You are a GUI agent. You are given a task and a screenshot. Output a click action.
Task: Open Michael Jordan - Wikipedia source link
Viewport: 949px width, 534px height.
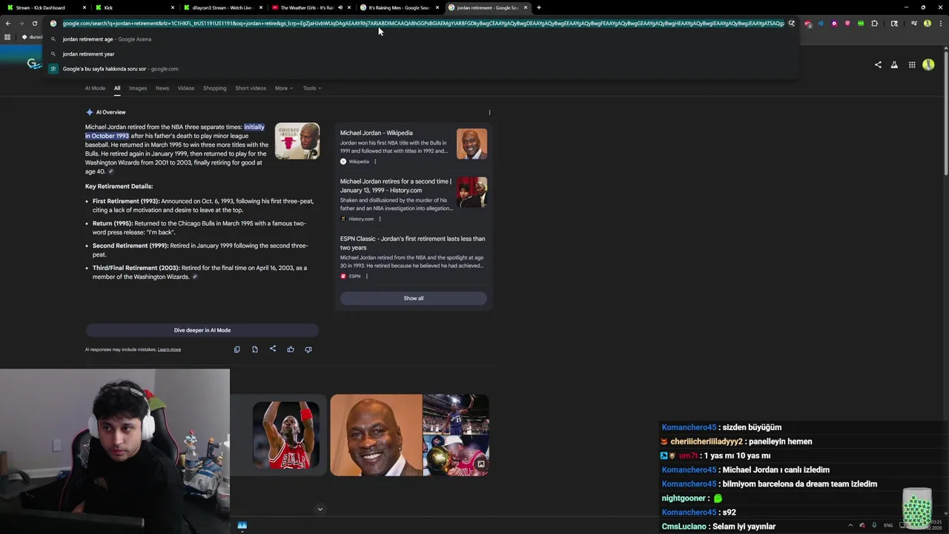(x=377, y=133)
